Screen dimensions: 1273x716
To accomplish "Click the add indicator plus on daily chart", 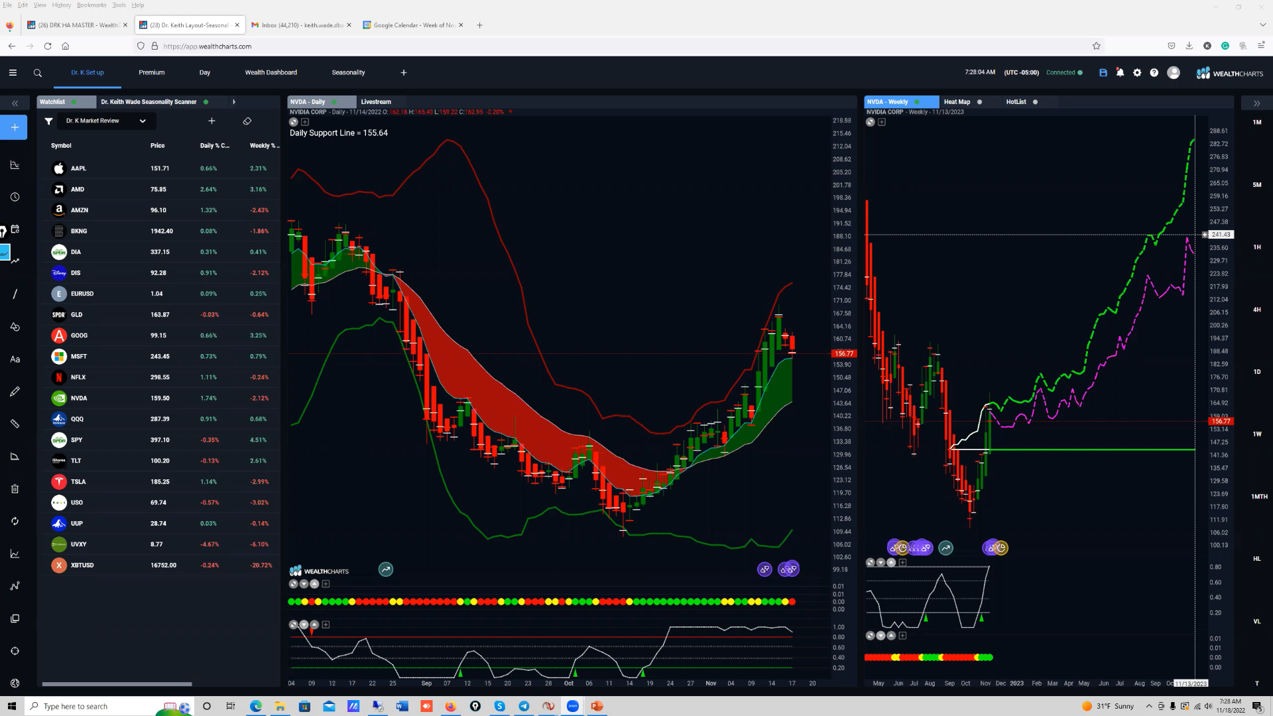I will click(x=305, y=122).
